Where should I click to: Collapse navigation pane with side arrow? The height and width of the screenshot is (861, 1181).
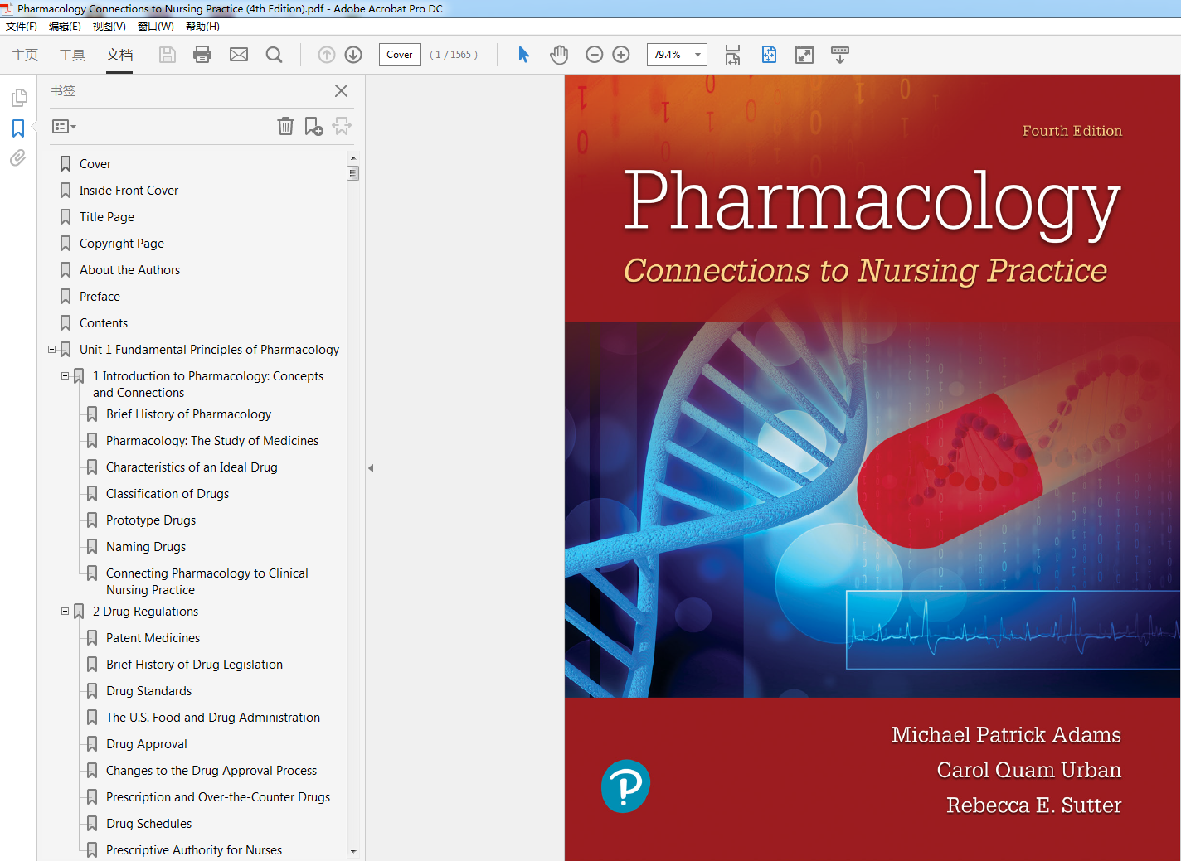click(371, 468)
